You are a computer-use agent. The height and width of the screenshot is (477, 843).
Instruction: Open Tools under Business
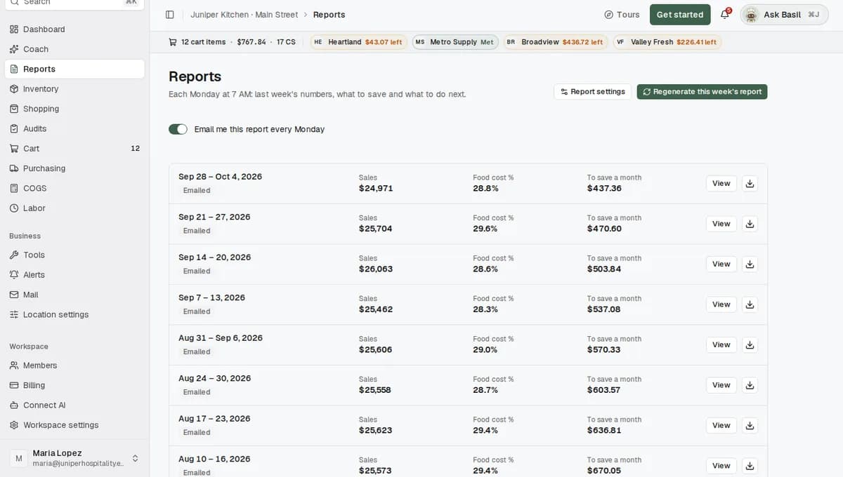tap(74, 255)
